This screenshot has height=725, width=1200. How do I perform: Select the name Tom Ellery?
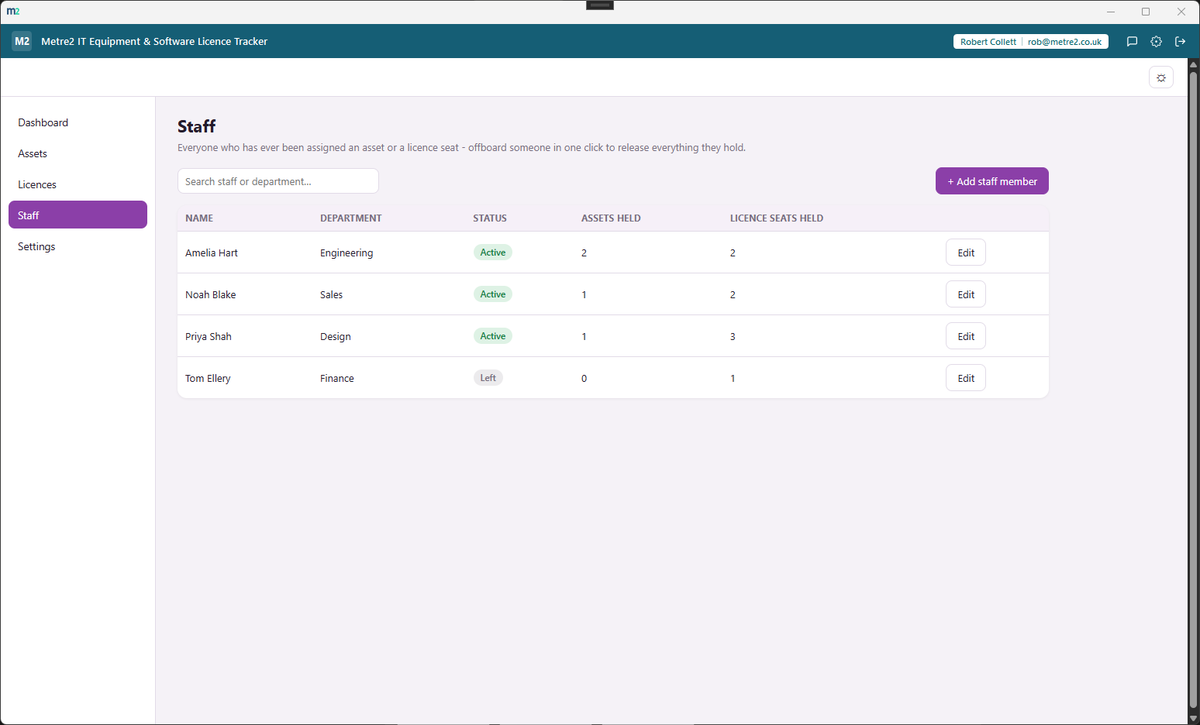pos(208,378)
